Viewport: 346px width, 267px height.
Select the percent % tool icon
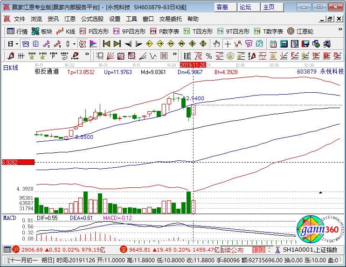pos(209,56)
